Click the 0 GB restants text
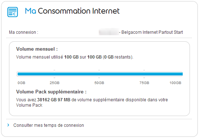 tap(117, 57)
